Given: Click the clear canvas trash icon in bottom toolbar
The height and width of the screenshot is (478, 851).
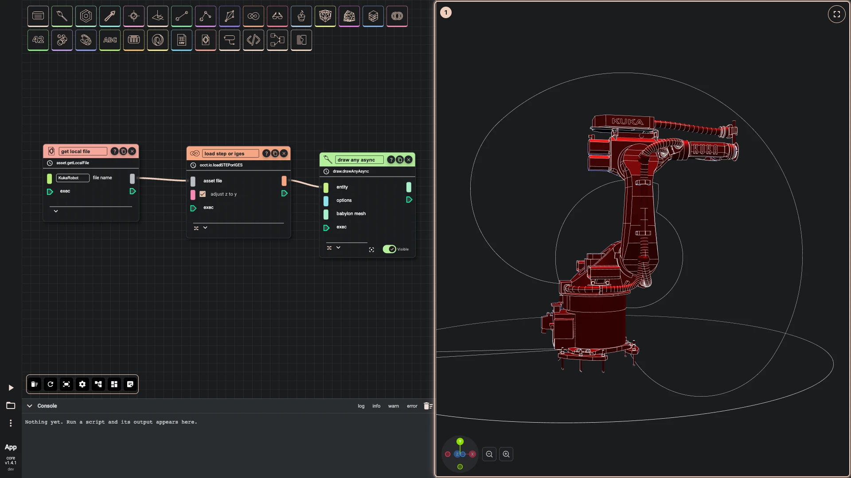Looking at the screenshot, I should coord(35,384).
